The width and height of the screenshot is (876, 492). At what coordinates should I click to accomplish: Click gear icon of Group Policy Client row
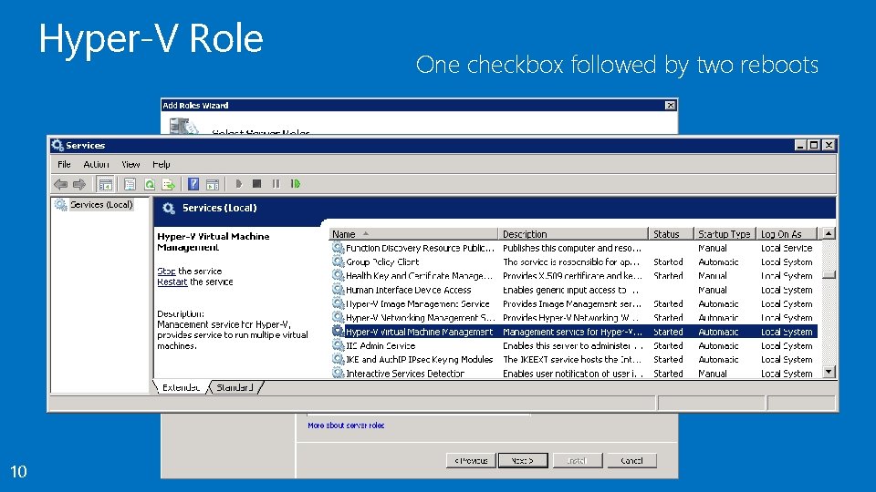[338, 261]
